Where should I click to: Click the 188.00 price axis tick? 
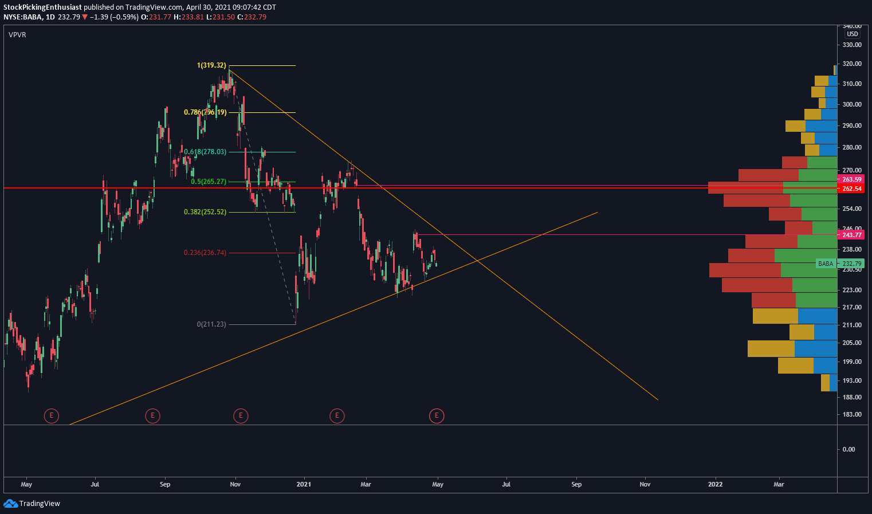(x=852, y=397)
